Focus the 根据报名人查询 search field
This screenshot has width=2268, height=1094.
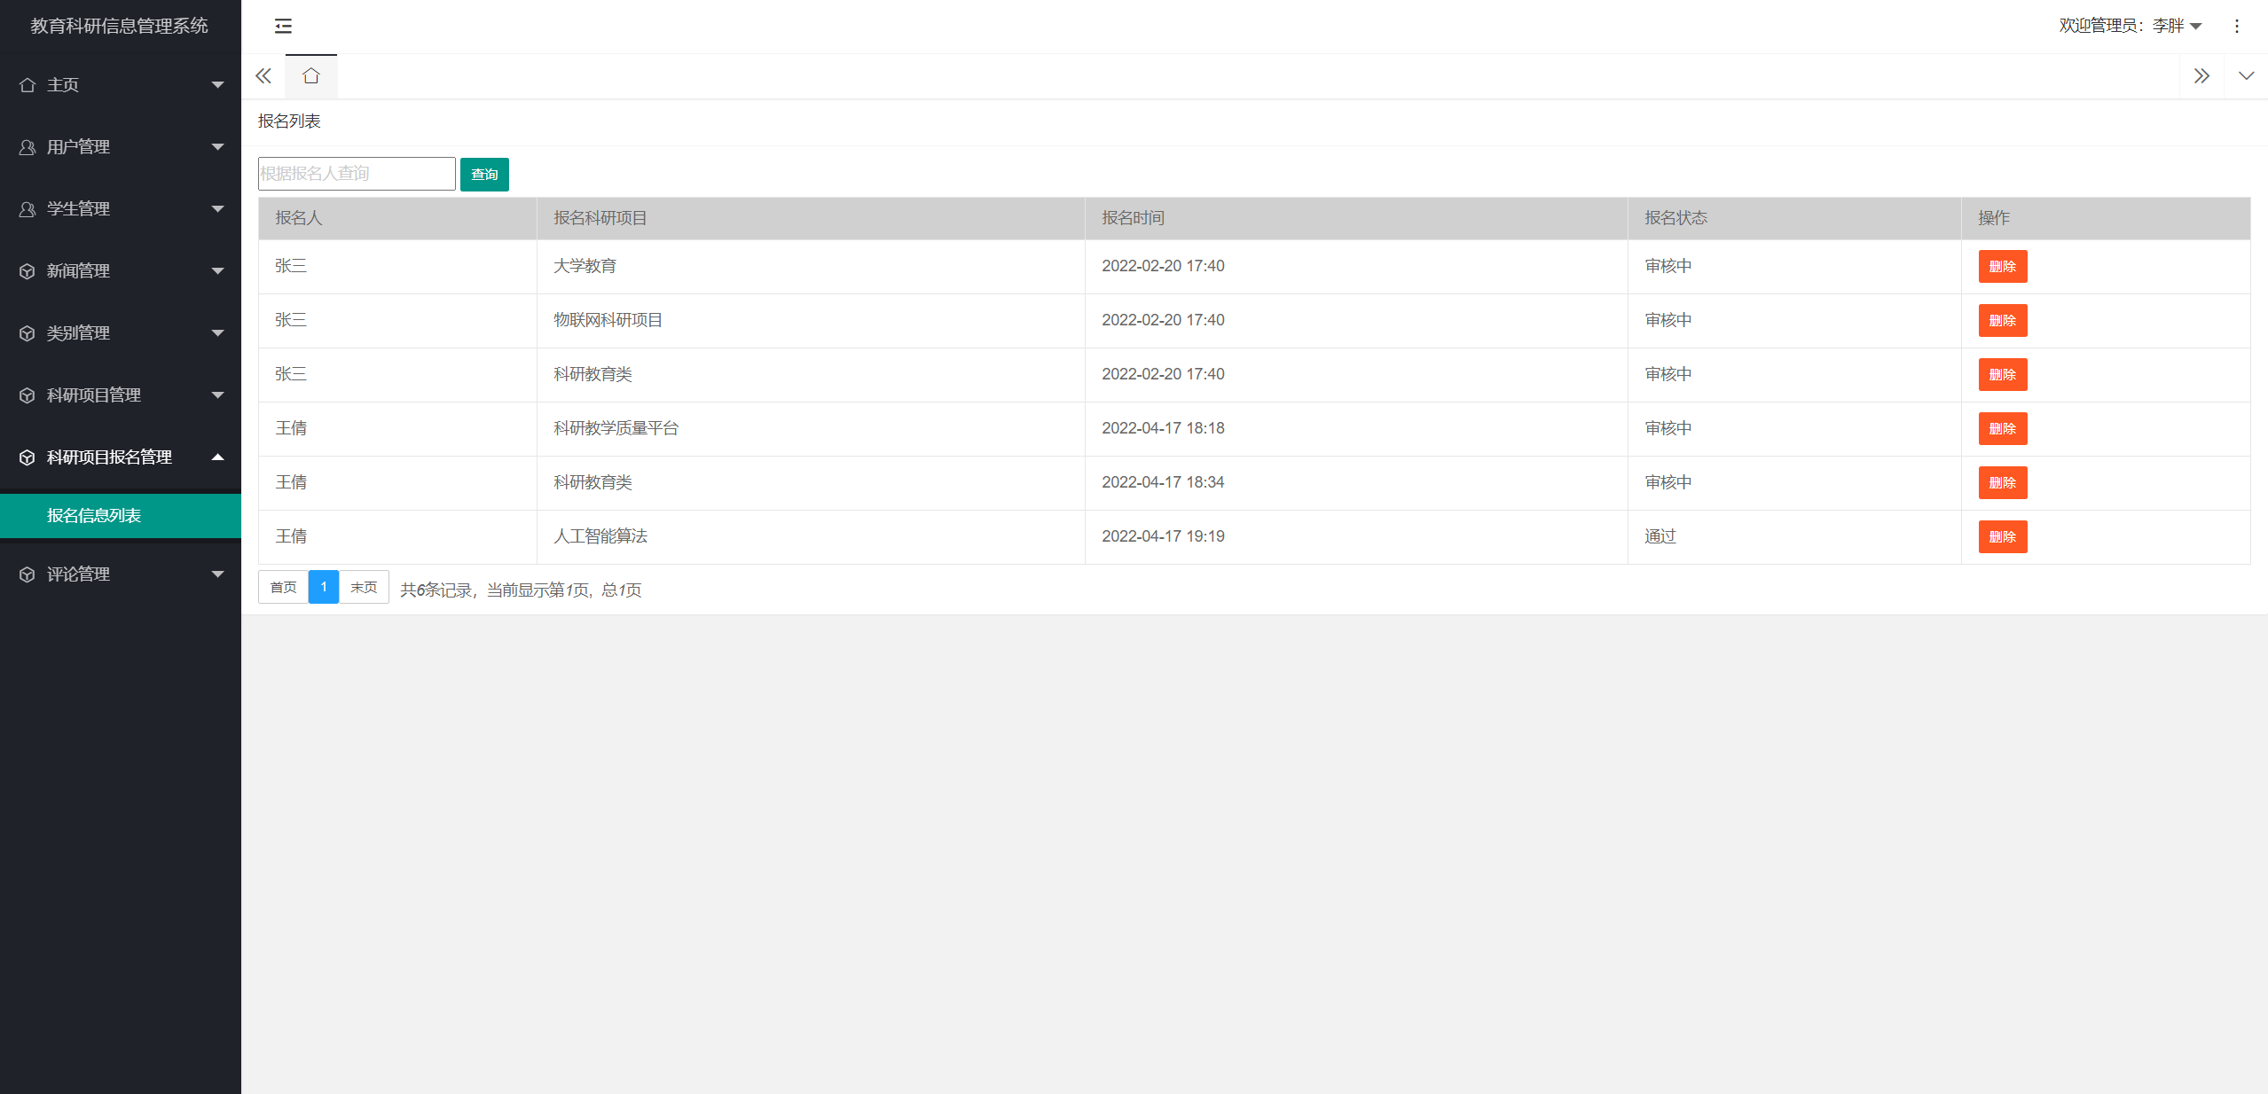coord(357,174)
